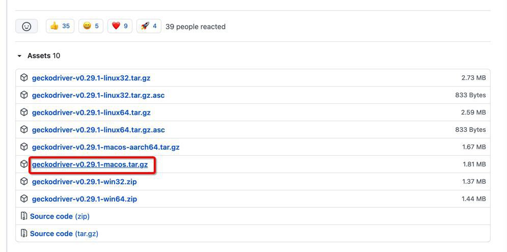This screenshot has width=507, height=252.
Task: Open the add reaction smiley picker
Action: point(26,26)
